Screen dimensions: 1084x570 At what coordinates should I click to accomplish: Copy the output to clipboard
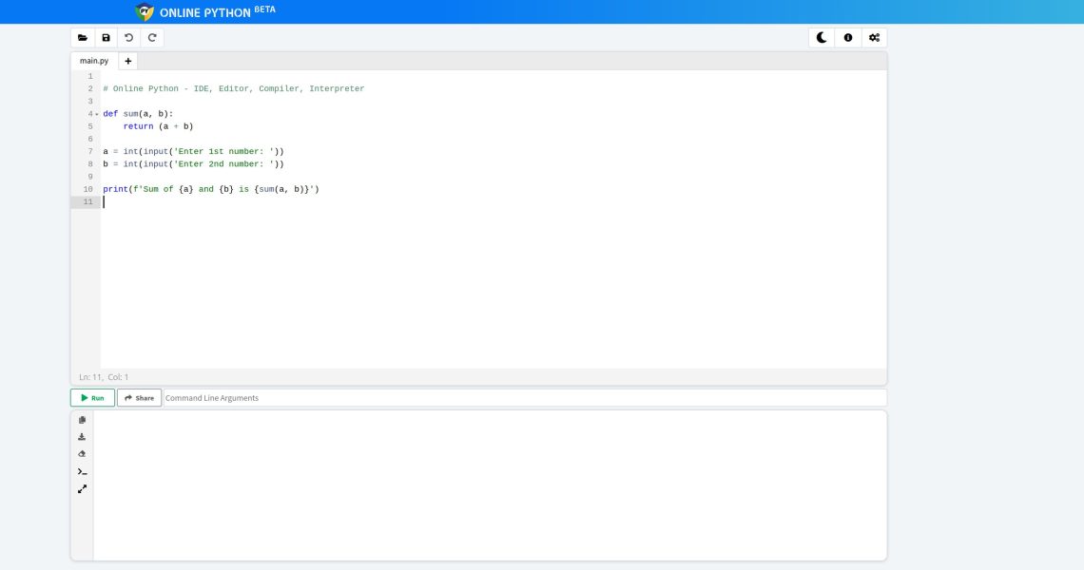click(x=82, y=420)
